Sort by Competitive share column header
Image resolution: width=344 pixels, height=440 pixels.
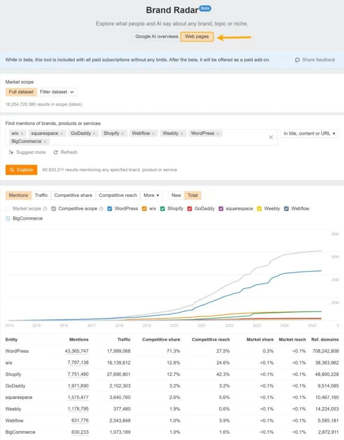coord(161,340)
